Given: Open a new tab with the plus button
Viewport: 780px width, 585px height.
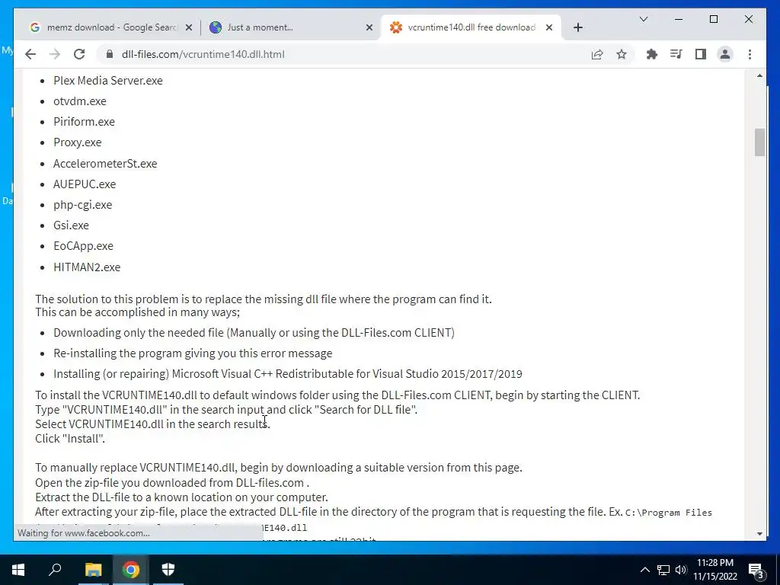Looking at the screenshot, I should 577,27.
